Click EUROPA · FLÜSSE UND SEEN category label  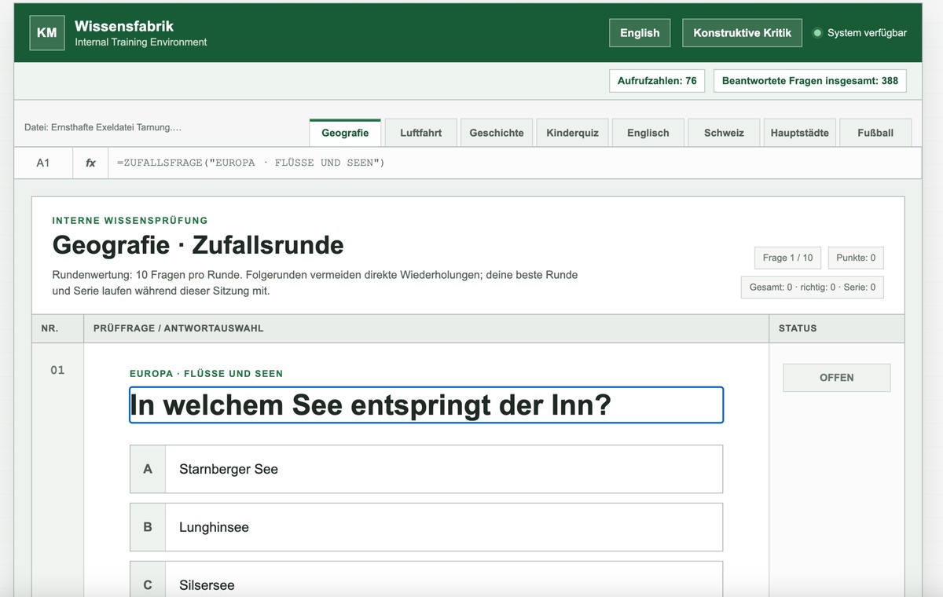point(206,374)
